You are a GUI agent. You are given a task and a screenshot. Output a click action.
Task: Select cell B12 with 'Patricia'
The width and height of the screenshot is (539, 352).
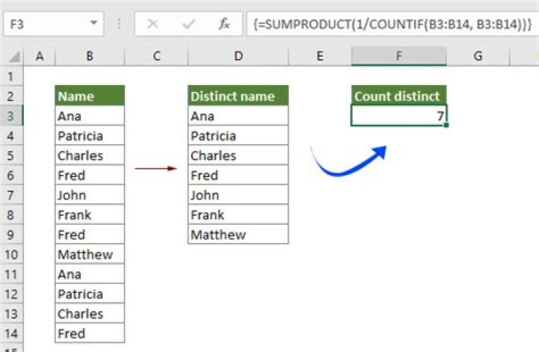(90, 294)
